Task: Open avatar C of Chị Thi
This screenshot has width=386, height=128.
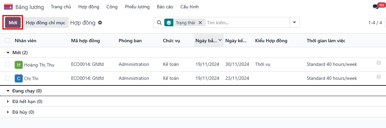Action: point(18,78)
